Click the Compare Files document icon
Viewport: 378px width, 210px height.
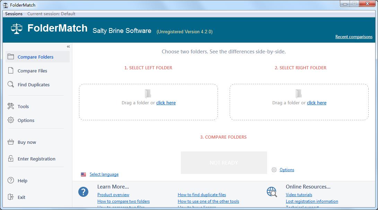click(11, 70)
